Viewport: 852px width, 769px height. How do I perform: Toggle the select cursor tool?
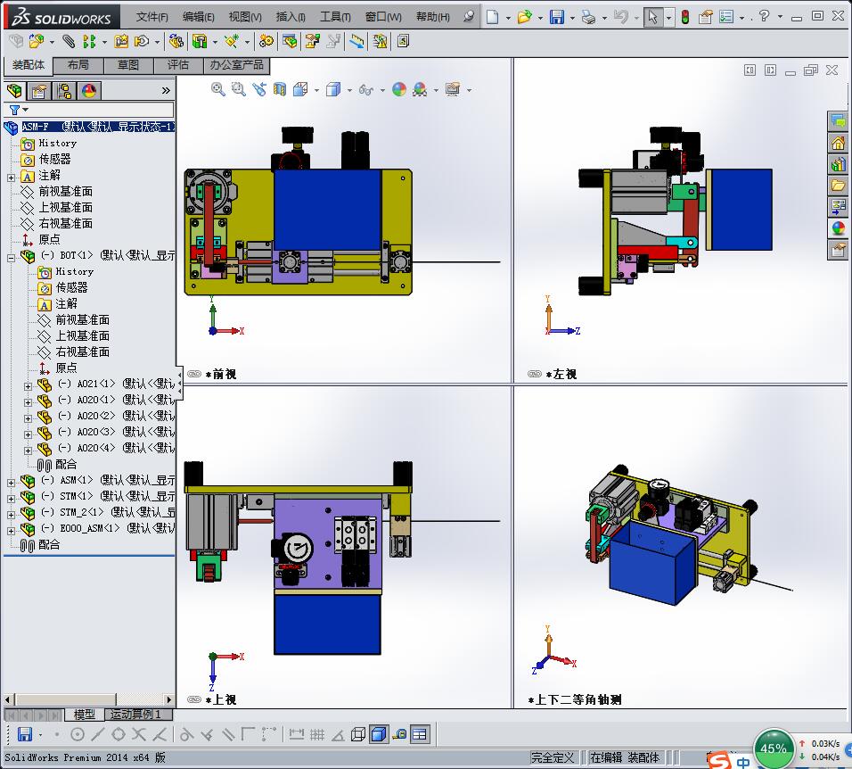pos(652,17)
